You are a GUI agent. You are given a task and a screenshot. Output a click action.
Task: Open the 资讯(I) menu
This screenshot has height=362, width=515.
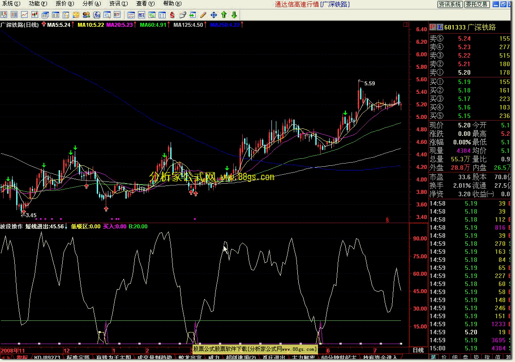click(119, 4)
